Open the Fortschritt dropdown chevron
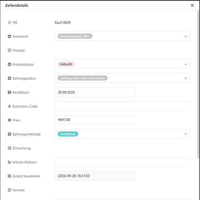The height and width of the screenshot is (200, 200). 186,36
